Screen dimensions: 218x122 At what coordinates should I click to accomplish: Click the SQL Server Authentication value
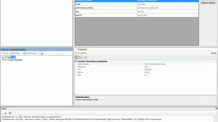click(x=155, y=64)
